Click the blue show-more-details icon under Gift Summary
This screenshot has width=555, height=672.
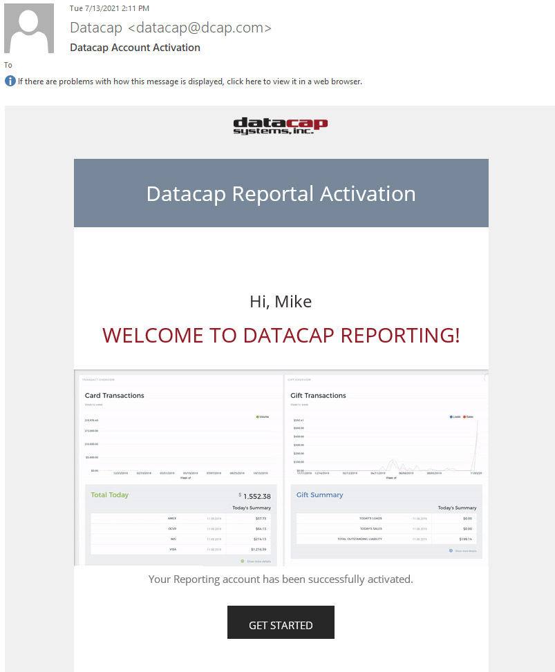[451, 550]
